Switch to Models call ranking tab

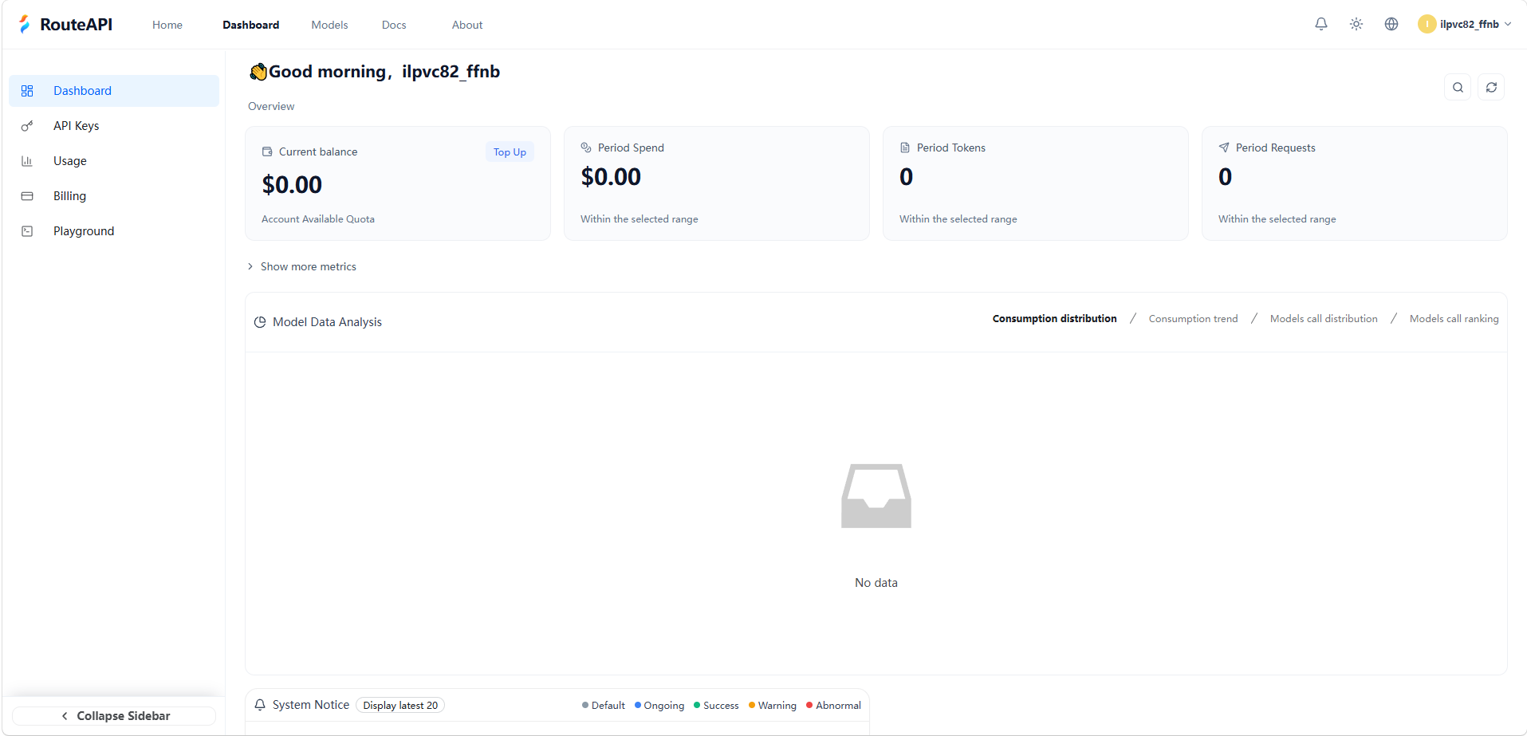coord(1454,318)
